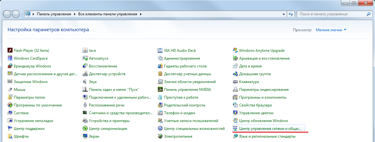Click the search magnifier icon
Image resolution: width=375 pixels, height=142 pixels.
coord(368,14)
